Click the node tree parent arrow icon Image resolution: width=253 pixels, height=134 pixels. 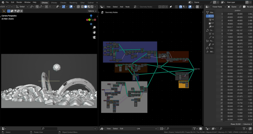pos(176,7)
